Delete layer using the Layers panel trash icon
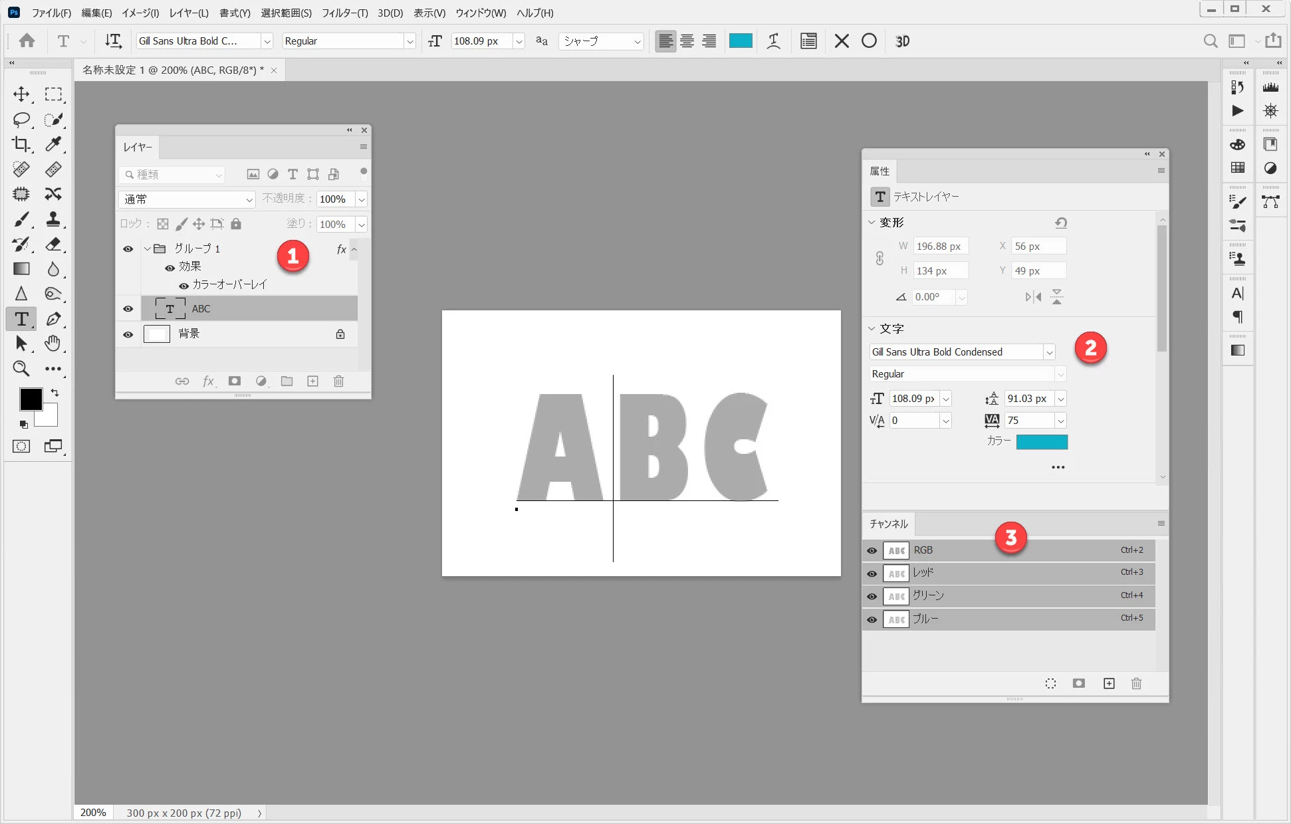Image resolution: width=1291 pixels, height=824 pixels. pyautogui.click(x=338, y=381)
